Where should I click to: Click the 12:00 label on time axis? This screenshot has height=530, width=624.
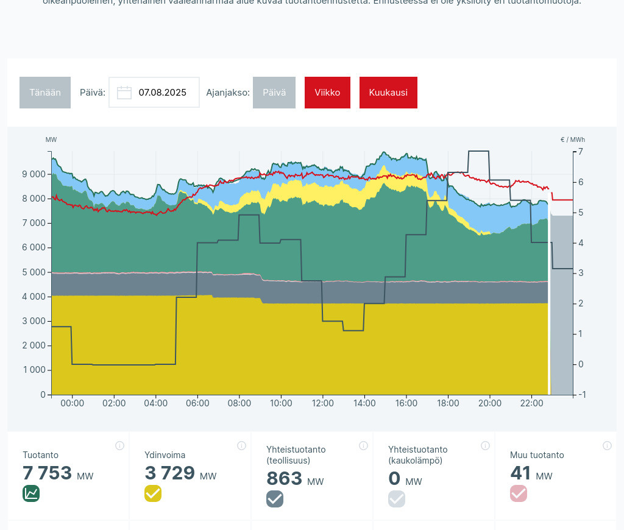pos(323,403)
